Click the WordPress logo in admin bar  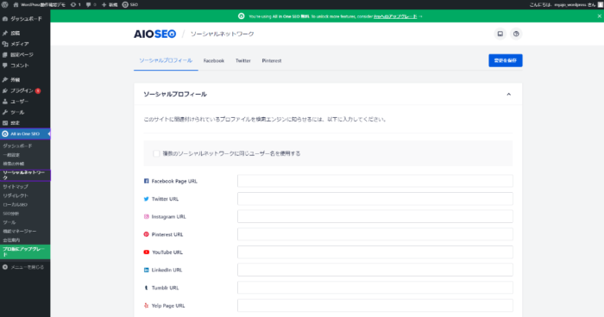[5, 4]
